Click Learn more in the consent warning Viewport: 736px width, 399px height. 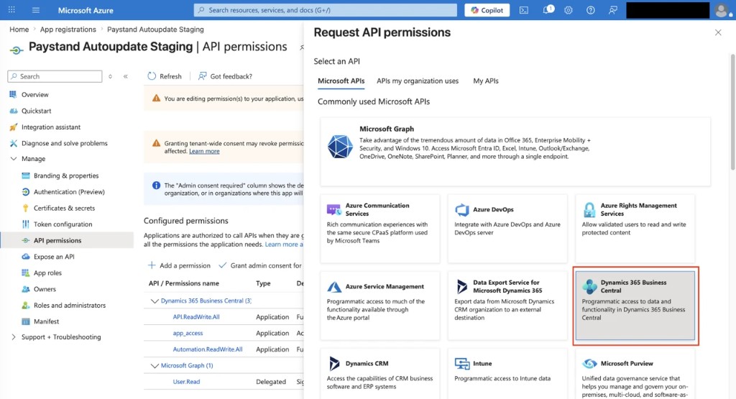click(x=204, y=151)
